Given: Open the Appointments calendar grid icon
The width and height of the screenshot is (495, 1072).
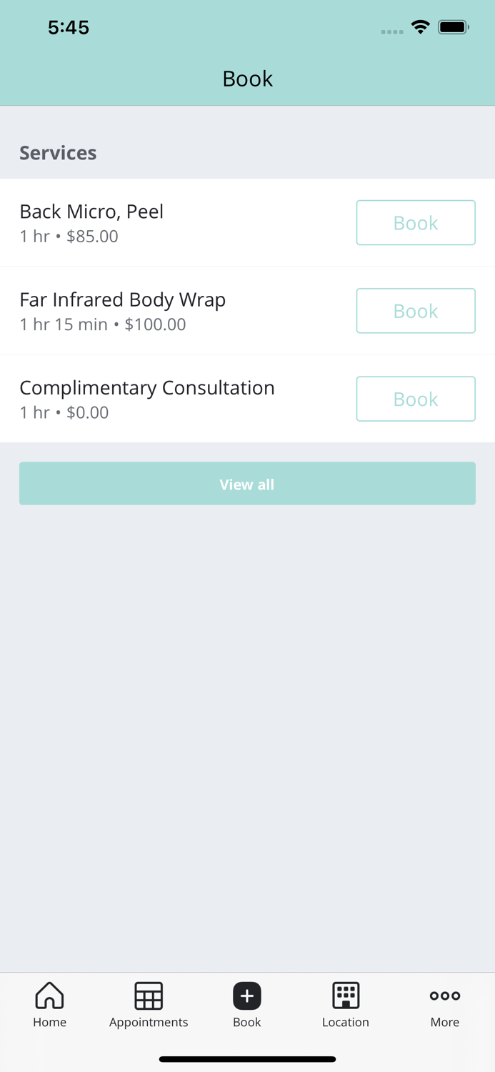Looking at the screenshot, I should click(x=149, y=995).
